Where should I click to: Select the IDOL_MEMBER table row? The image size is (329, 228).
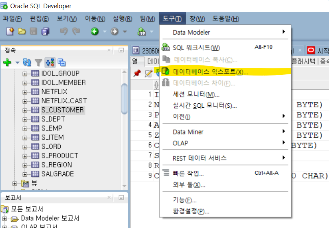pyautogui.click(x=64, y=83)
